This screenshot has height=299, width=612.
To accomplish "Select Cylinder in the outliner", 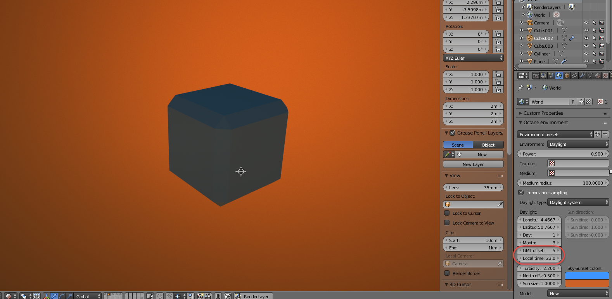I will click(x=542, y=54).
